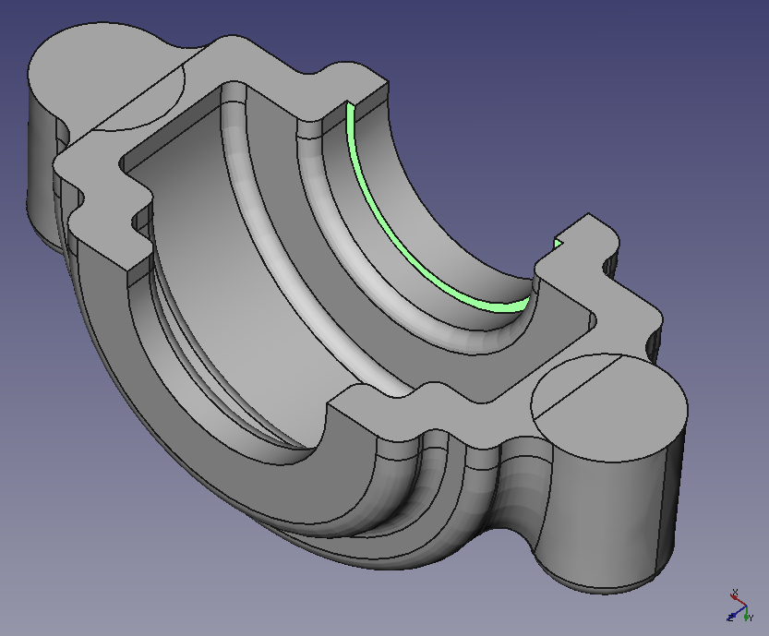The width and height of the screenshot is (769, 636).
Task: Select the right cylindrical boss's circular top face
Action: pos(609,409)
